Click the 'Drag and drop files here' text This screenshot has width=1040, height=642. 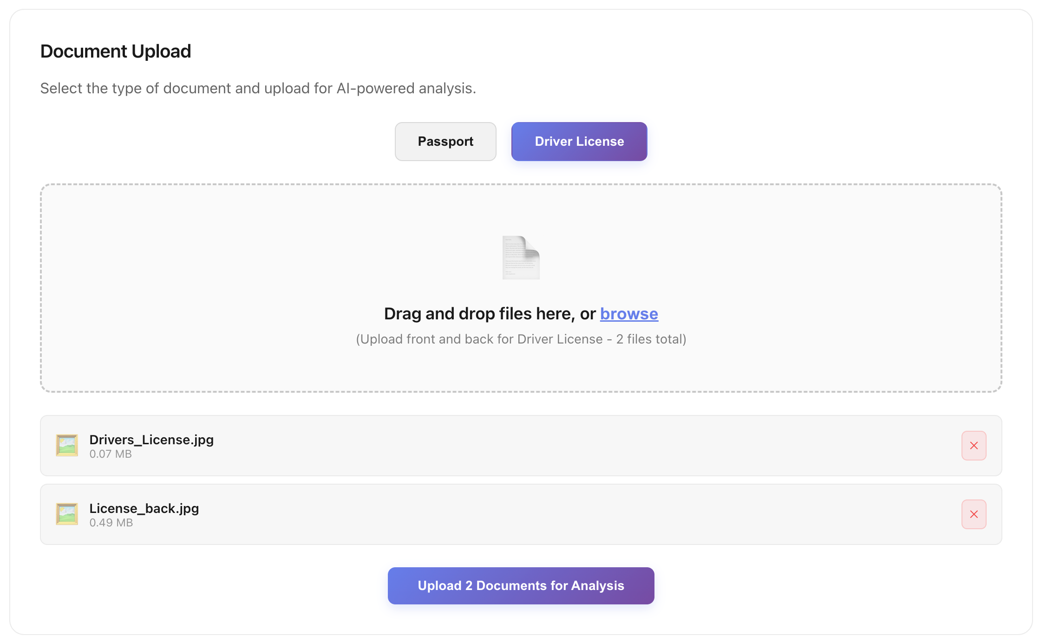coord(489,314)
